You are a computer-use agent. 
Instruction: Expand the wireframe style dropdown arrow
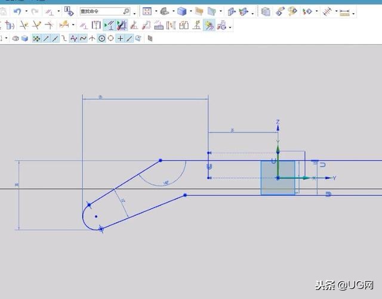(174, 11)
